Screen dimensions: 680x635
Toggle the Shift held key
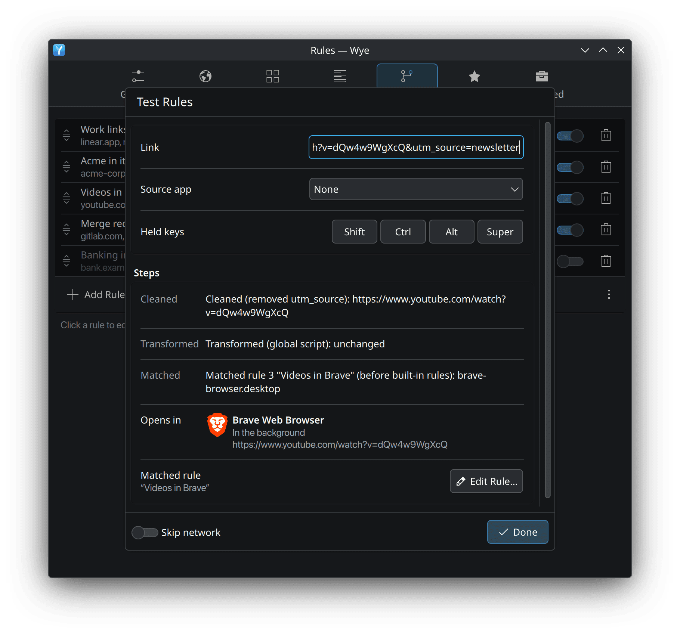[354, 232]
